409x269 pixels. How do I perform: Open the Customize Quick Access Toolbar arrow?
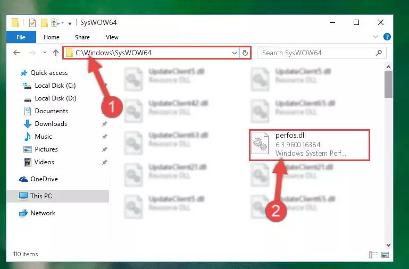(70, 23)
